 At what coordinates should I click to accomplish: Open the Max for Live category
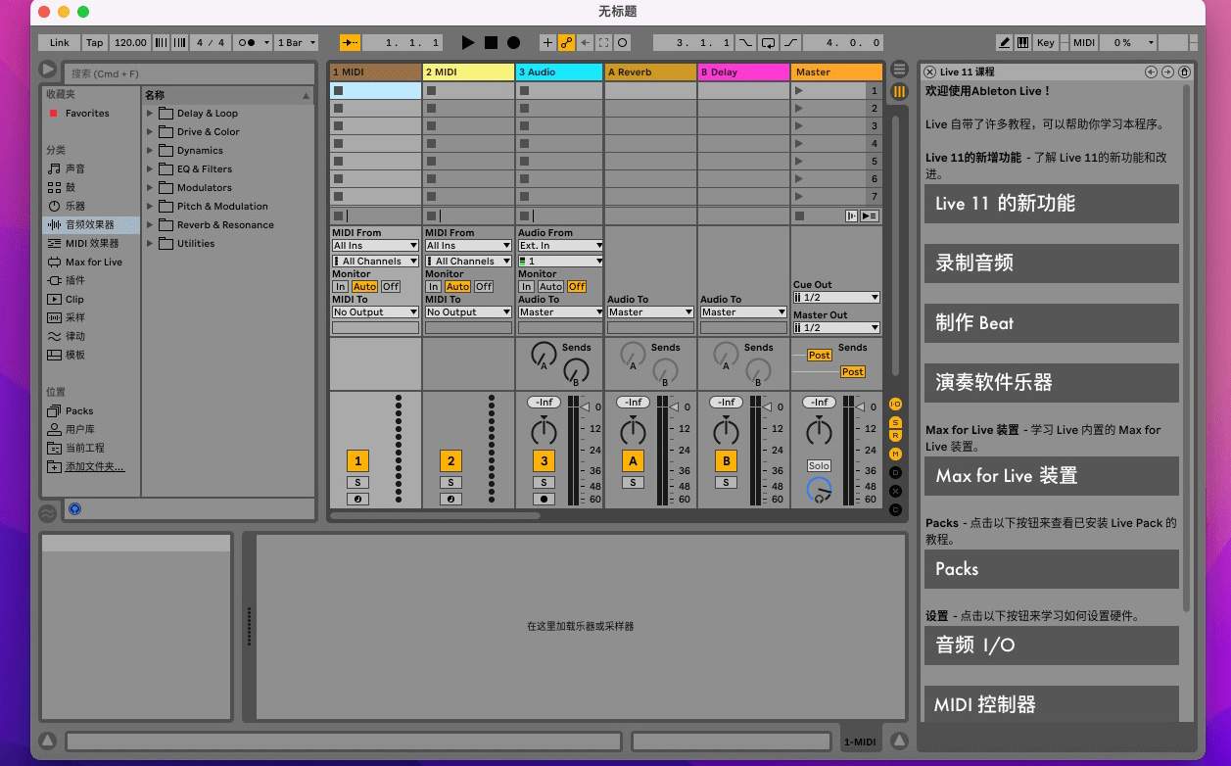pyautogui.click(x=93, y=262)
